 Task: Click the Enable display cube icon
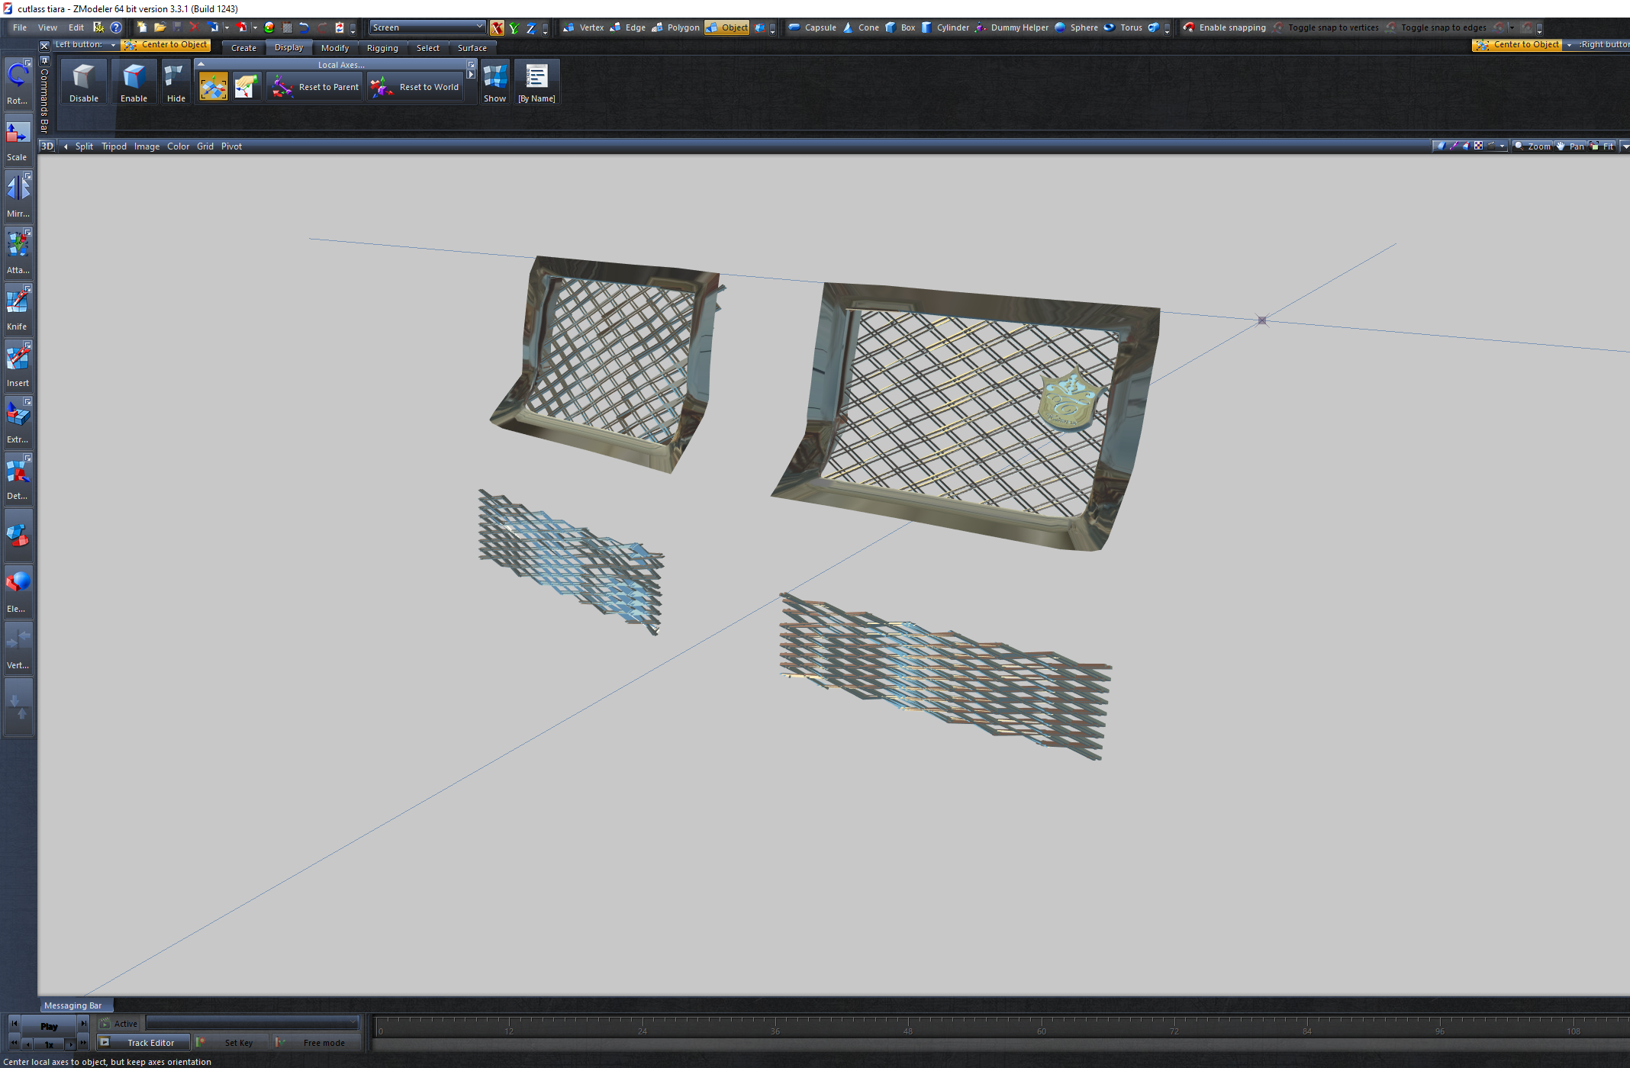[134, 82]
